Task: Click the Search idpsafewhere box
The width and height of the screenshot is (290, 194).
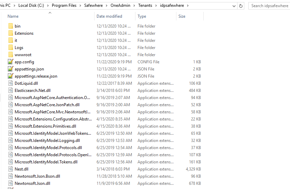Action: [x=269, y=6]
